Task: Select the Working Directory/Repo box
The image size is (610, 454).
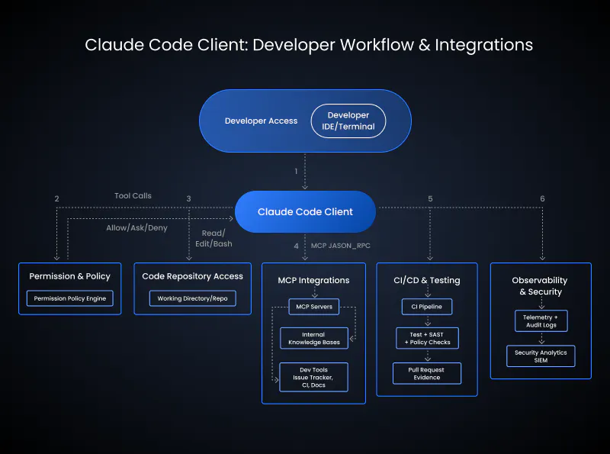Action: pos(192,298)
